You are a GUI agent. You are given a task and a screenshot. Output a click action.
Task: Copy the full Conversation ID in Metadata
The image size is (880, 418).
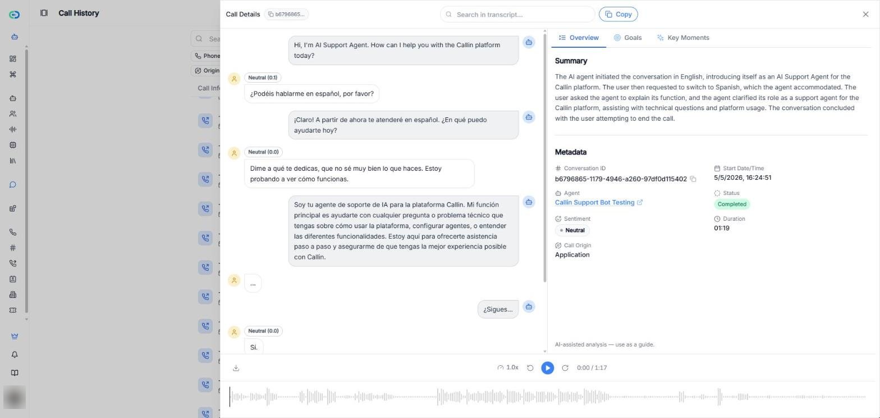coord(693,179)
